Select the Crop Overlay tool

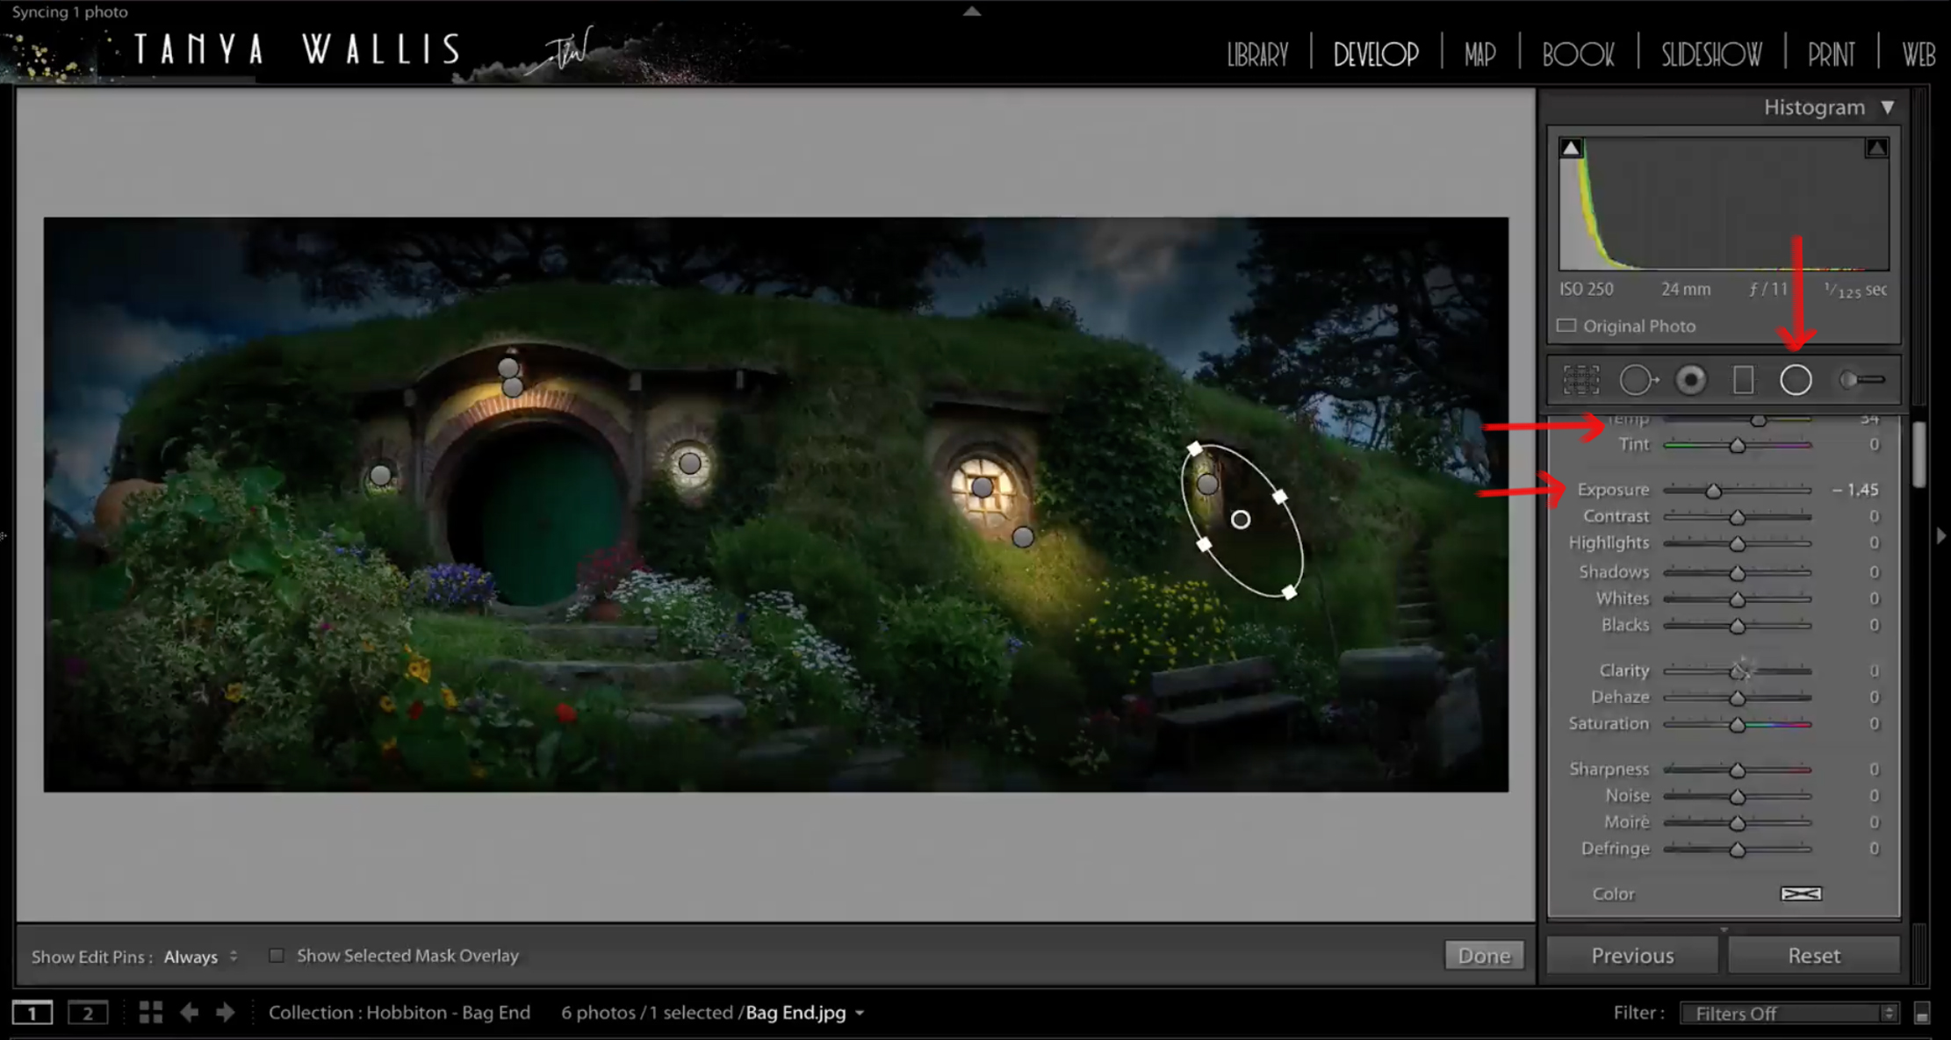1580,380
